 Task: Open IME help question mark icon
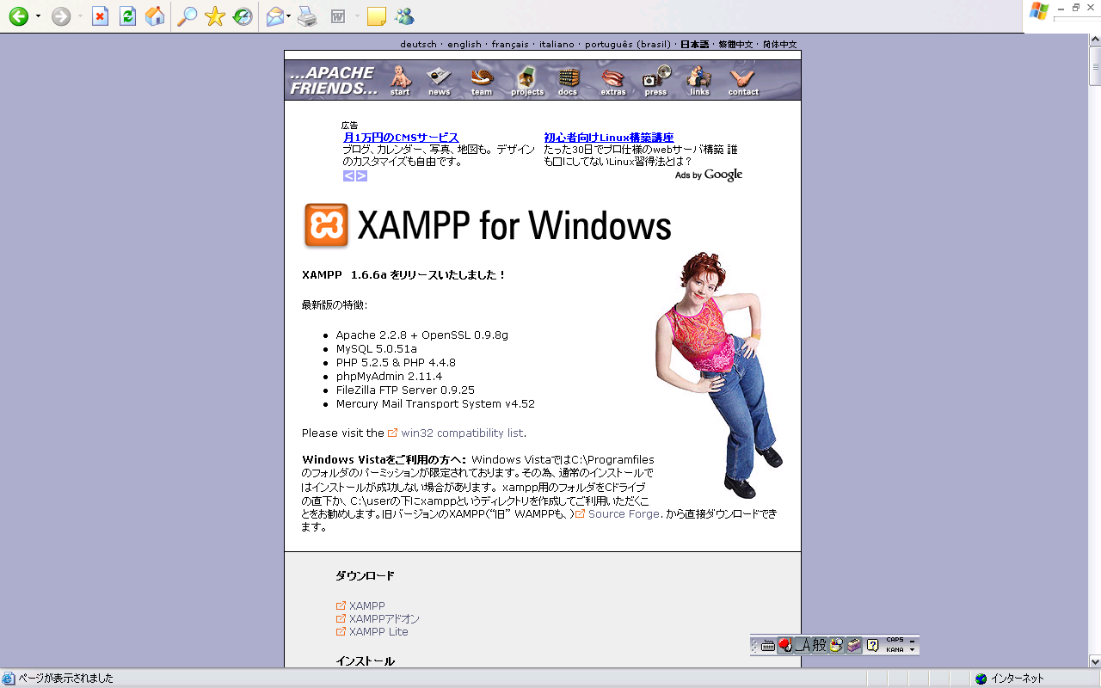(872, 645)
